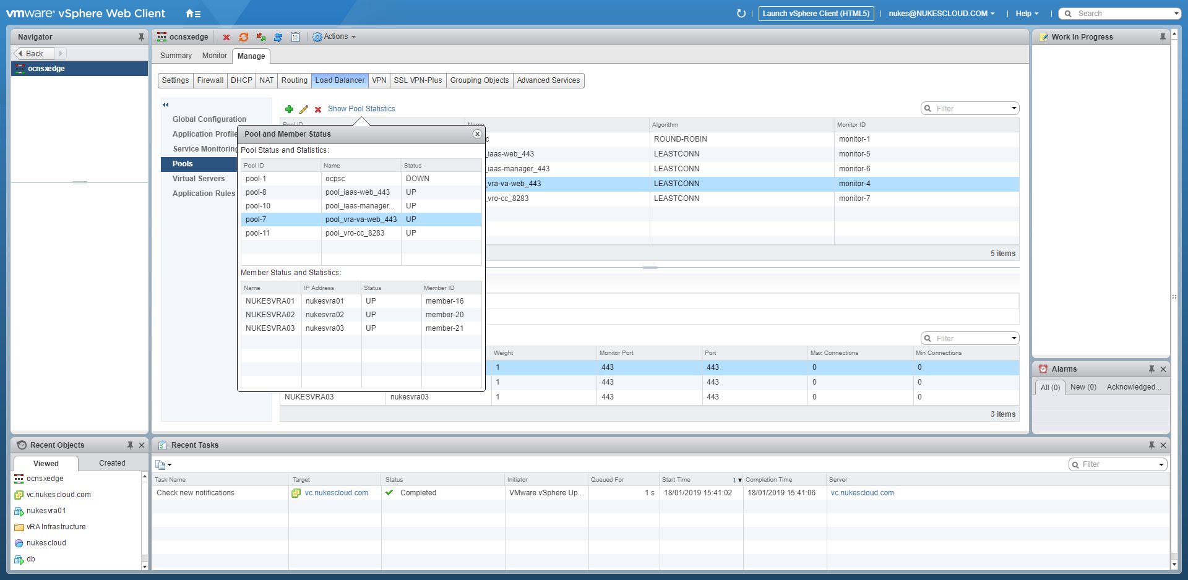
Task: Pin the Navigator panel
Action: pyautogui.click(x=141, y=37)
